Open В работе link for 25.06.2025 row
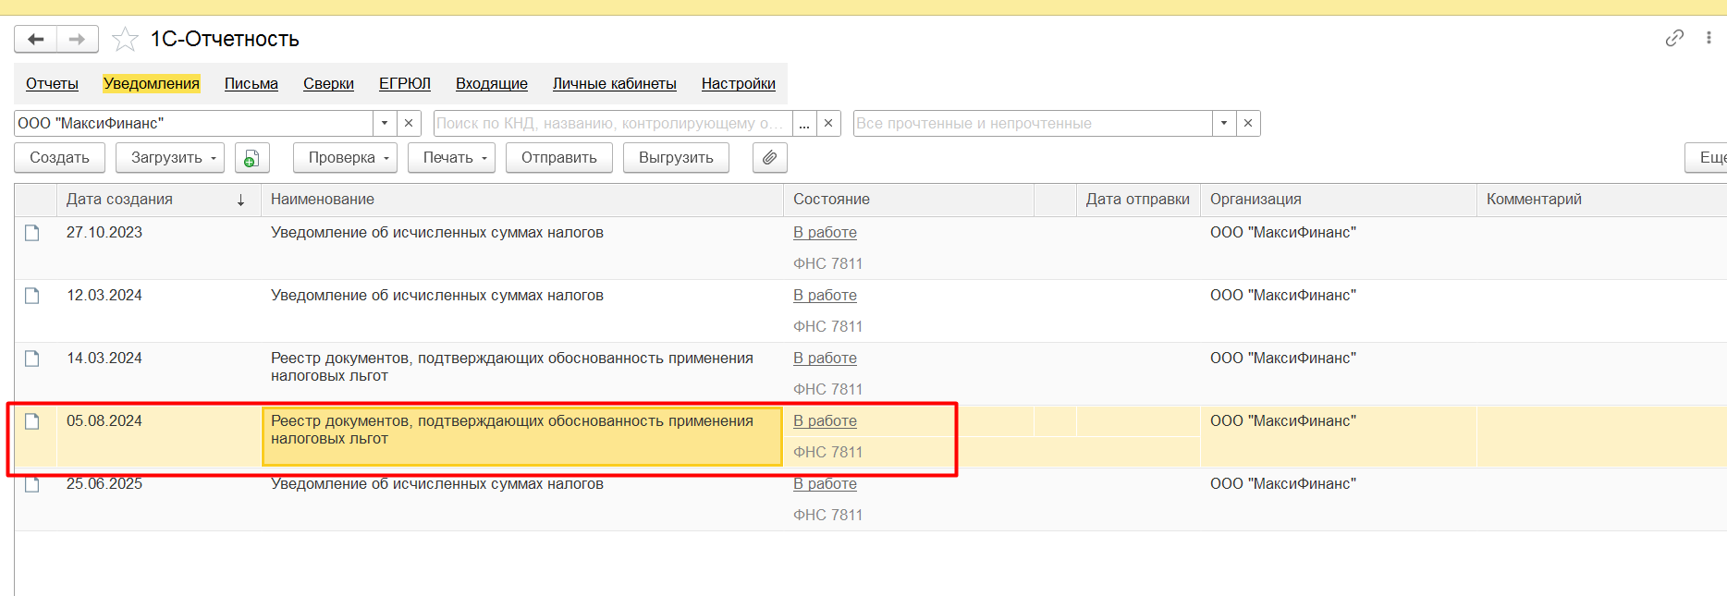1727x596 pixels. point(825,484)
